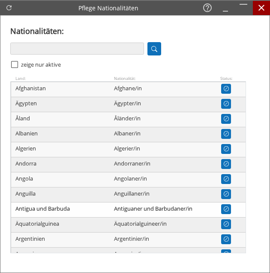
Task: Close the Pflege Nationalitäten window
Action: pyautogui.click(x=261, y=8)
